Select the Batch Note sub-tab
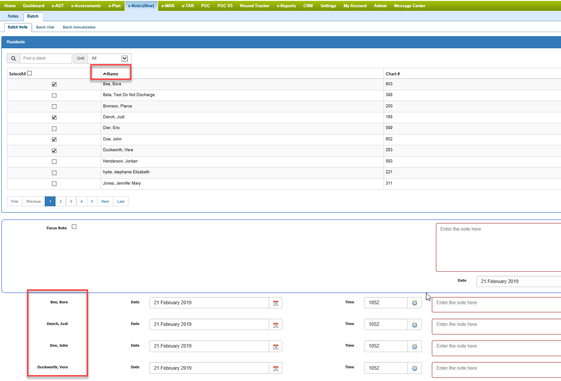 tap(18, 27)
